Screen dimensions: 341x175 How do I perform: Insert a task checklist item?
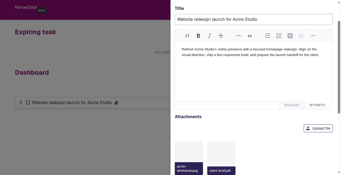[290, 36]
